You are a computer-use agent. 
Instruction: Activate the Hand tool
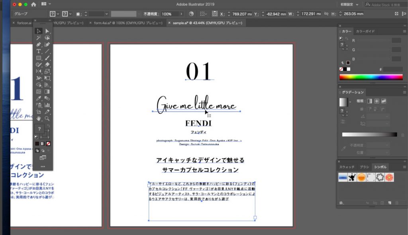(x=39, y=118)
